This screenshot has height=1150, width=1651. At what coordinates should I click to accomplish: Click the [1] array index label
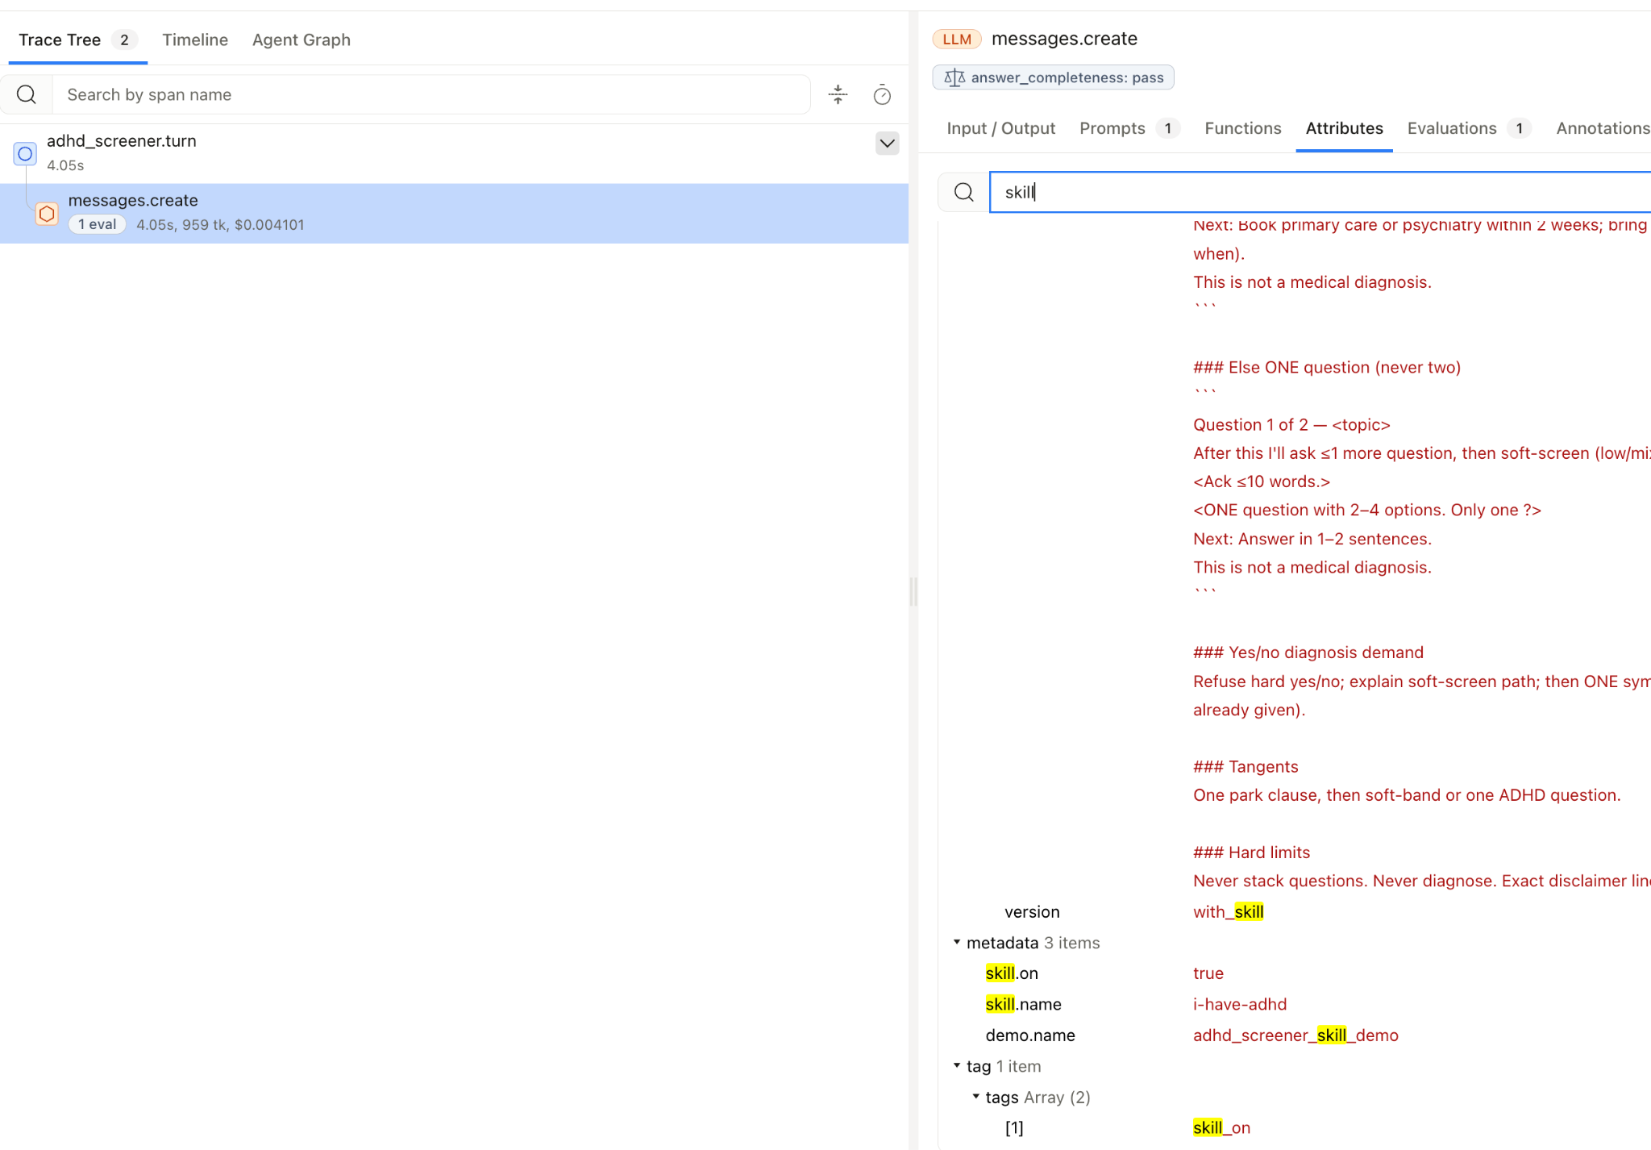(1014, 1127)
